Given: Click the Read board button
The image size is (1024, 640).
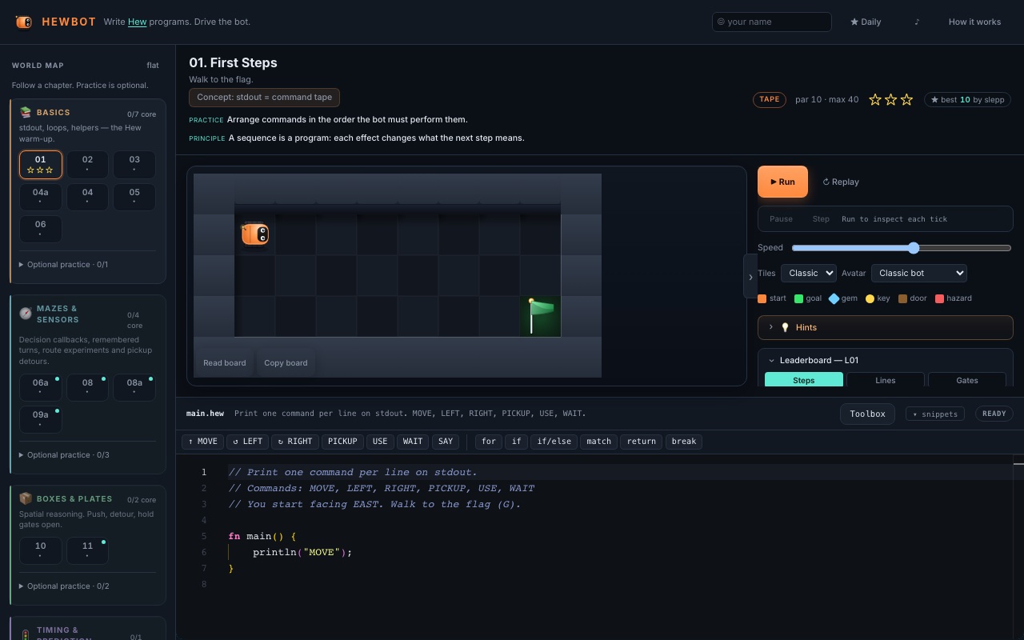Looking at the screenshot, I should click(x=225, y=363).
